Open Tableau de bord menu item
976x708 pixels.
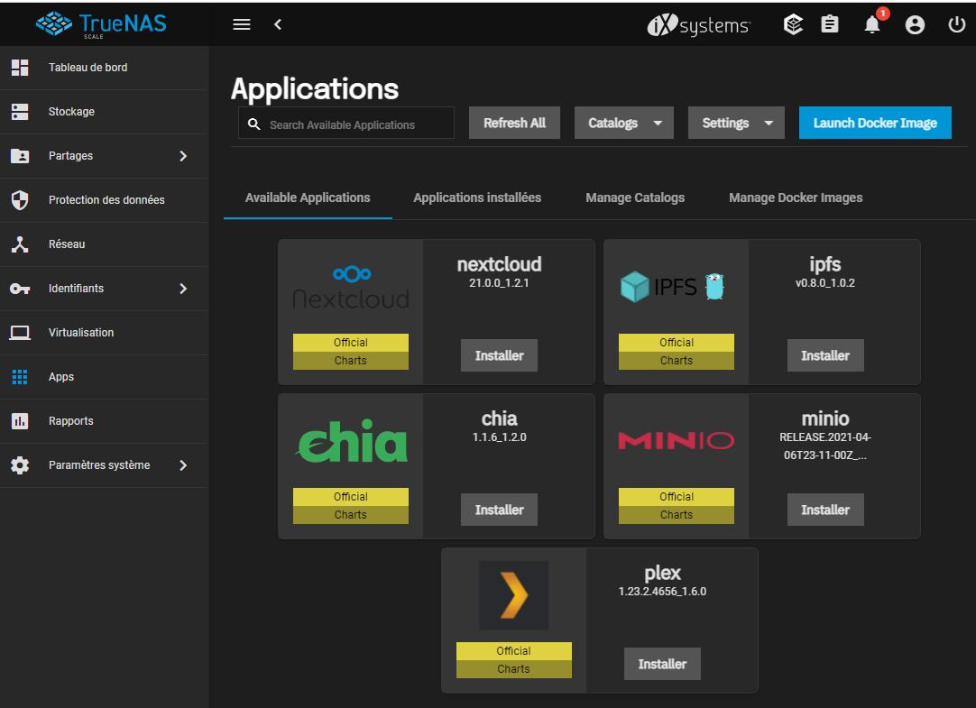(x=104, y=67)
